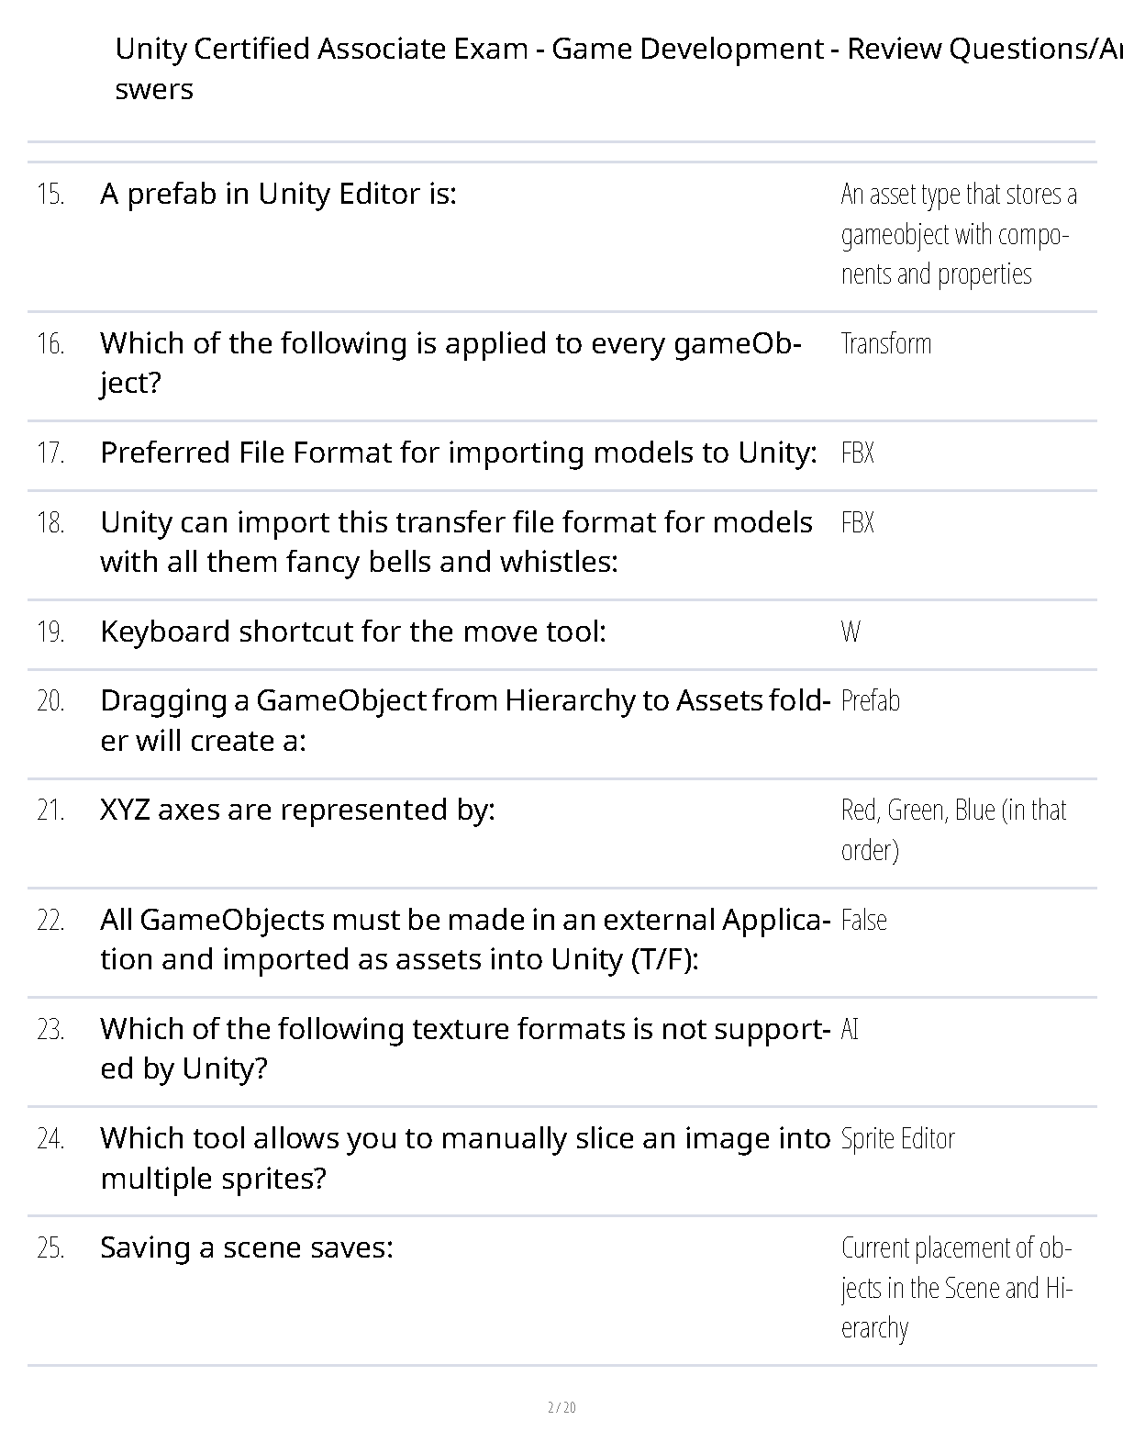Click the FBX answer for question 18
This screenshot has width=1123, height=1454.
click(x=857, y=523)
